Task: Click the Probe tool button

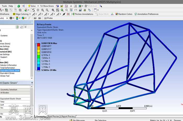Action: click(x=48, y=18)
